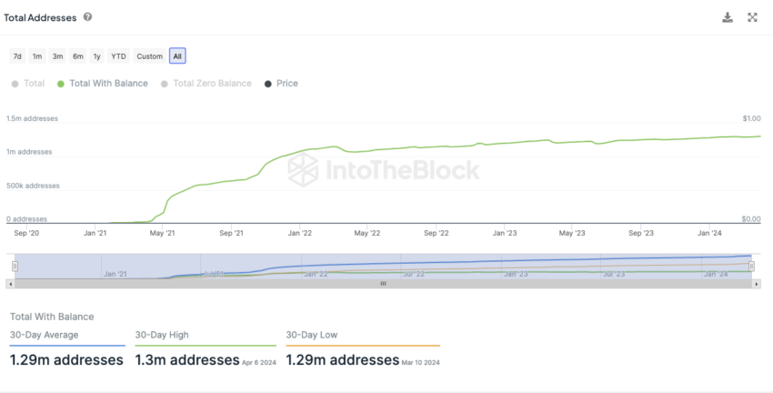This screenshot has width=773, height=393.
Task: Select the 6m time range
Action: [x=78, y=56]
